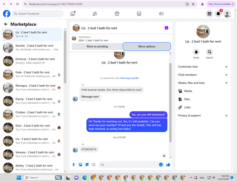The width and height of the screenshot is (237, 182).
Task: Open the taskbar volume control
Action: point(214,178)
